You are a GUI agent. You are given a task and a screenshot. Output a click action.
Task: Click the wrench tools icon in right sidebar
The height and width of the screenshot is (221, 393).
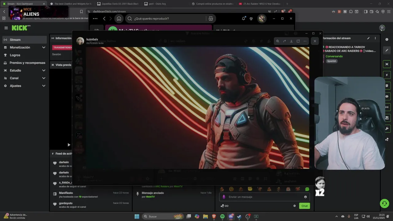387,129
